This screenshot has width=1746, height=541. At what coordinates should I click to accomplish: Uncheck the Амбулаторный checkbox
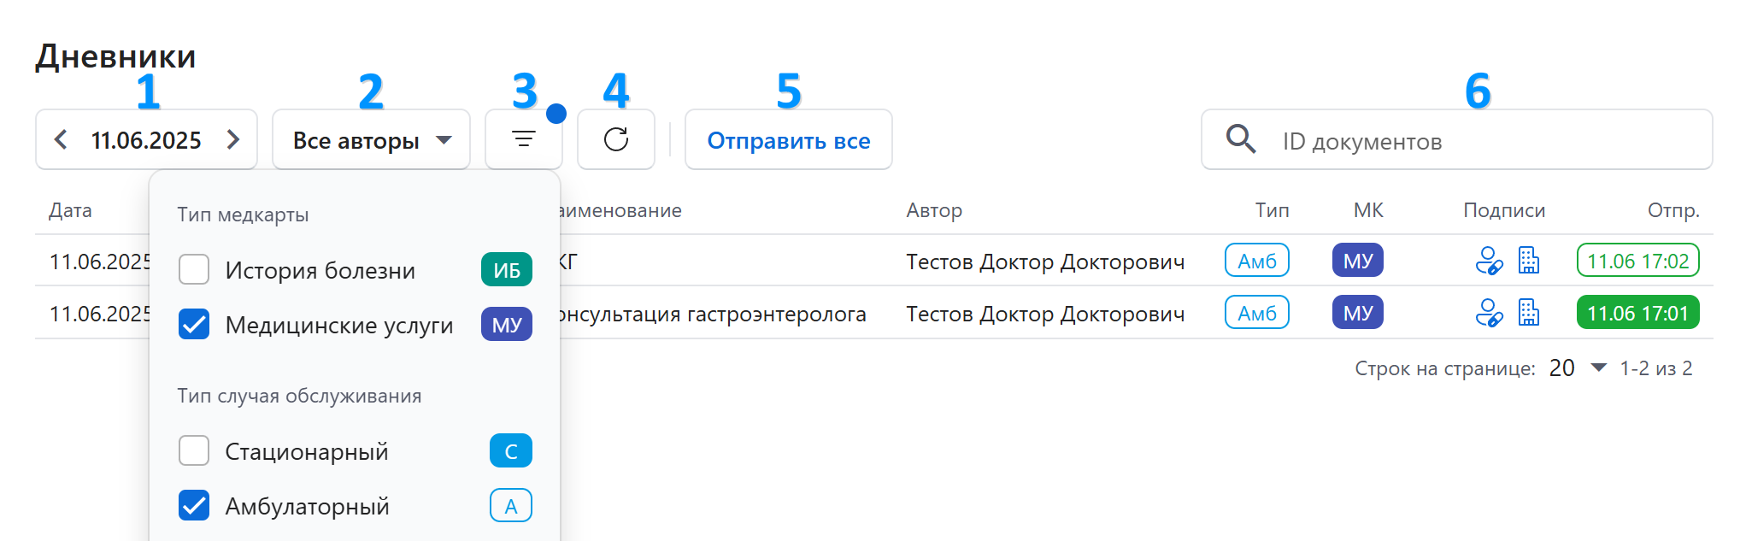194,506
